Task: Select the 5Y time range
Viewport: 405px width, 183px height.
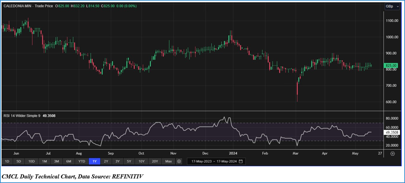Action: pyautogui.click(x=129, y=161)
